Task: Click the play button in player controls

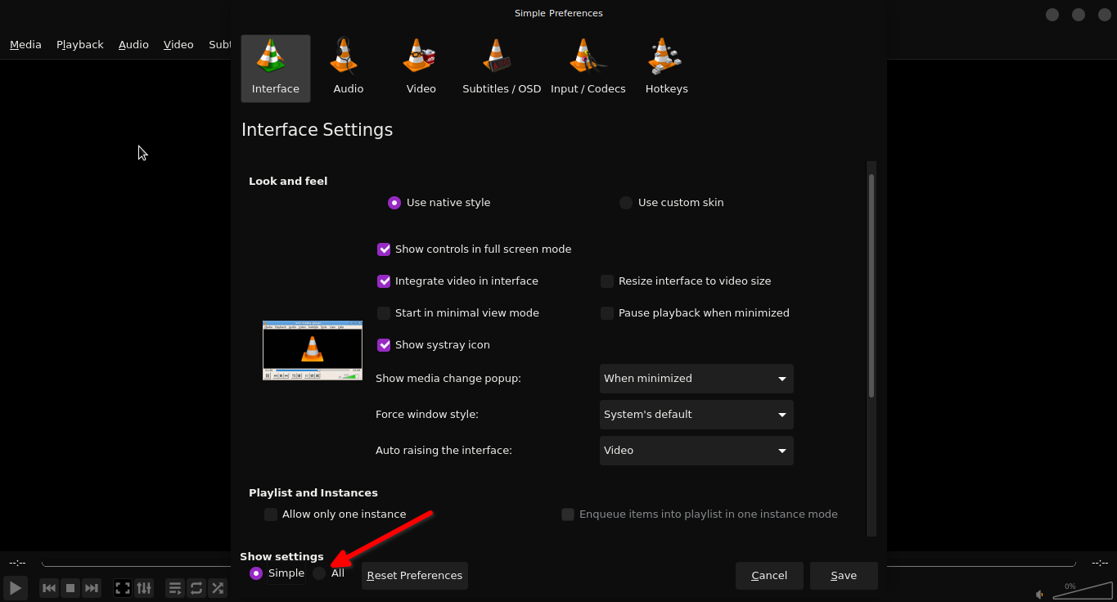Action: [x=15, y=587]
